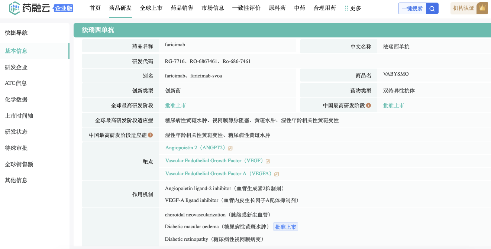Click the 药融云 logo icon
This screenshot has height=249, width=491.
pos(14,8)
